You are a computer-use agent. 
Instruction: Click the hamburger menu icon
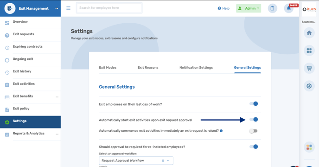[68, 8]
